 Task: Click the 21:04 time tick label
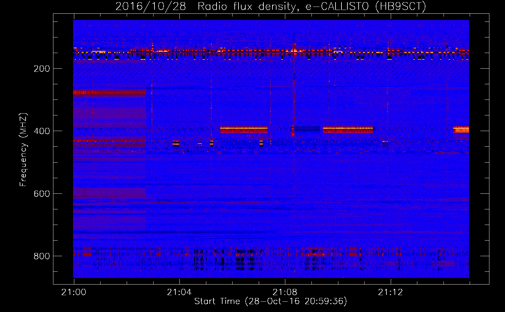coord(179,292)
